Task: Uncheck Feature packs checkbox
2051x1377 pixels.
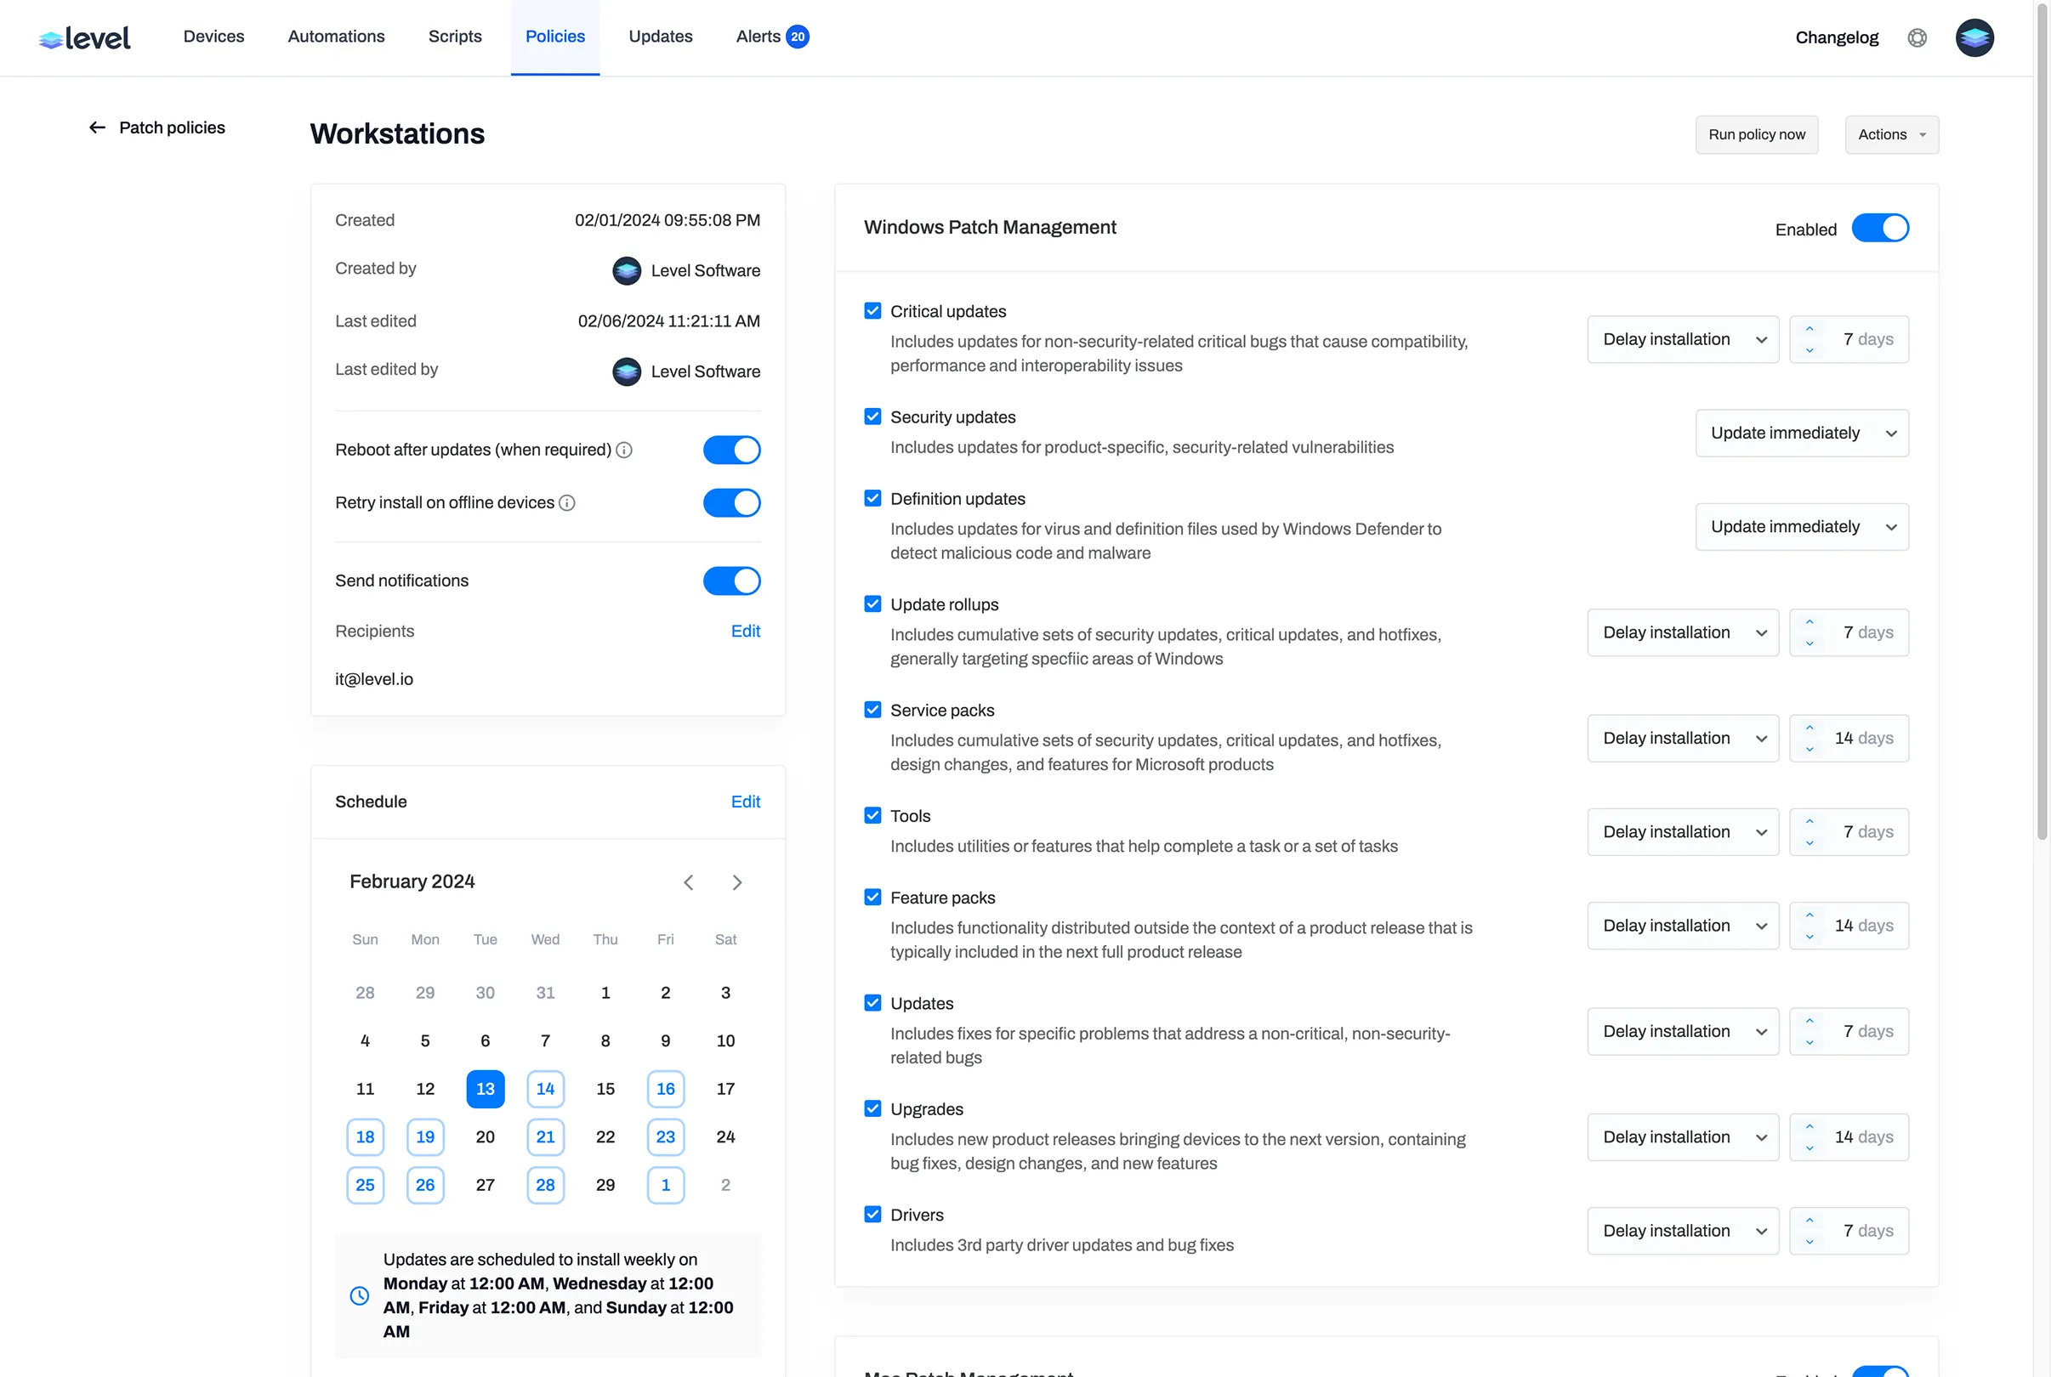Action: tap(872, 897)
